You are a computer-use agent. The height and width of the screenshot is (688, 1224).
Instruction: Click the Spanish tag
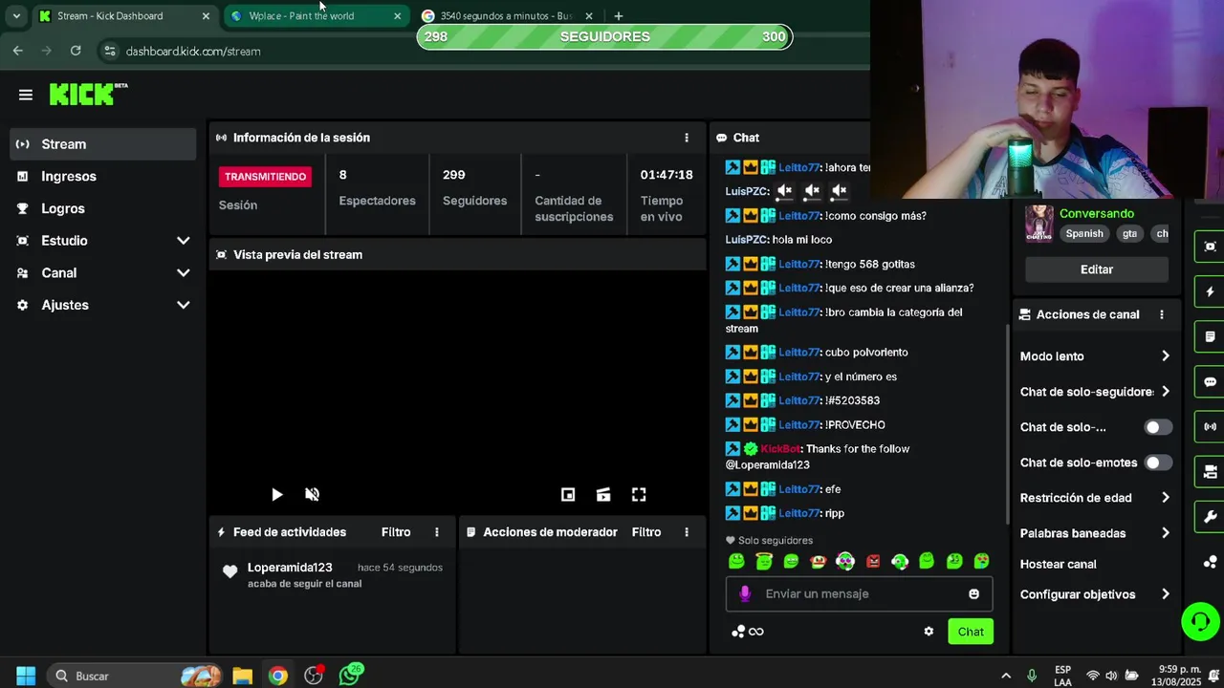[1084, 233]
